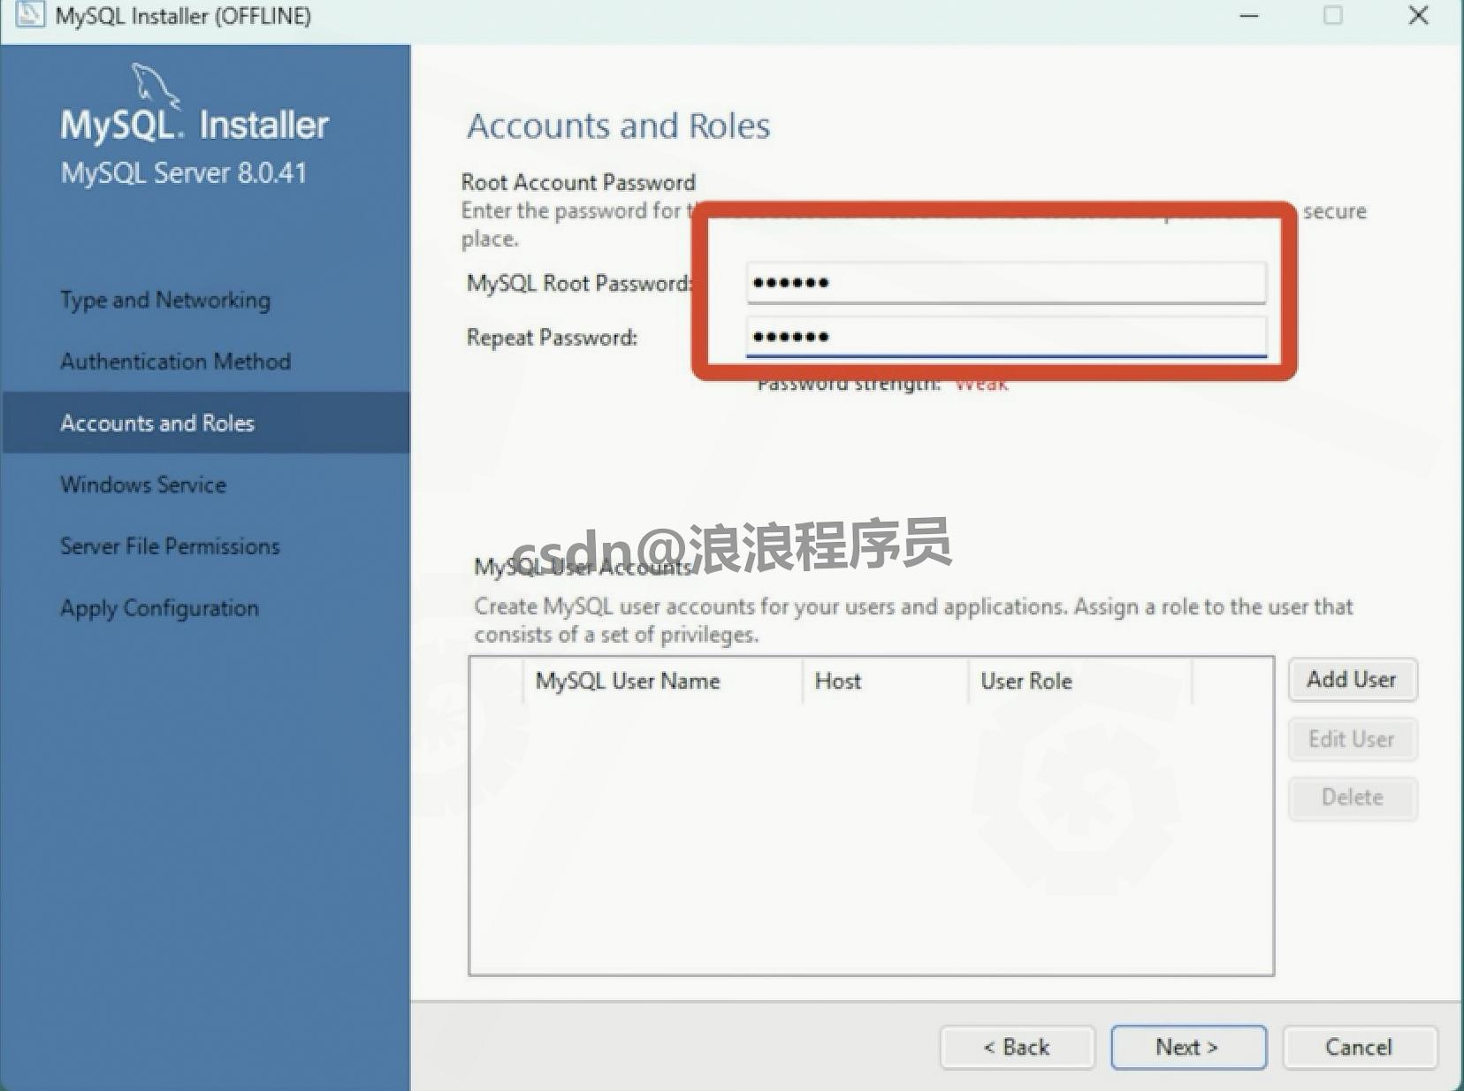1464x1091 pixels.
Task: Go back with the Back button
Action: pos(1017,1048)
